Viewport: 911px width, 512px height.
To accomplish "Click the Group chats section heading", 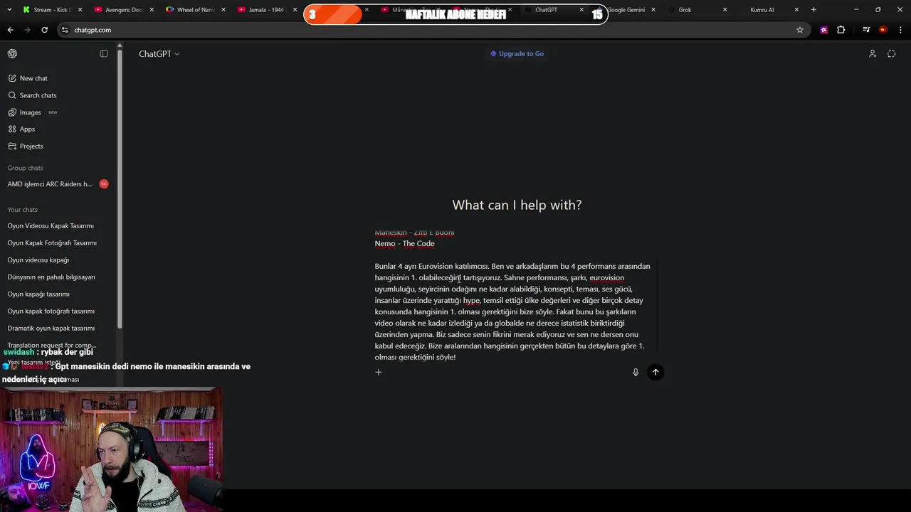I will click(x=25, y=168).
